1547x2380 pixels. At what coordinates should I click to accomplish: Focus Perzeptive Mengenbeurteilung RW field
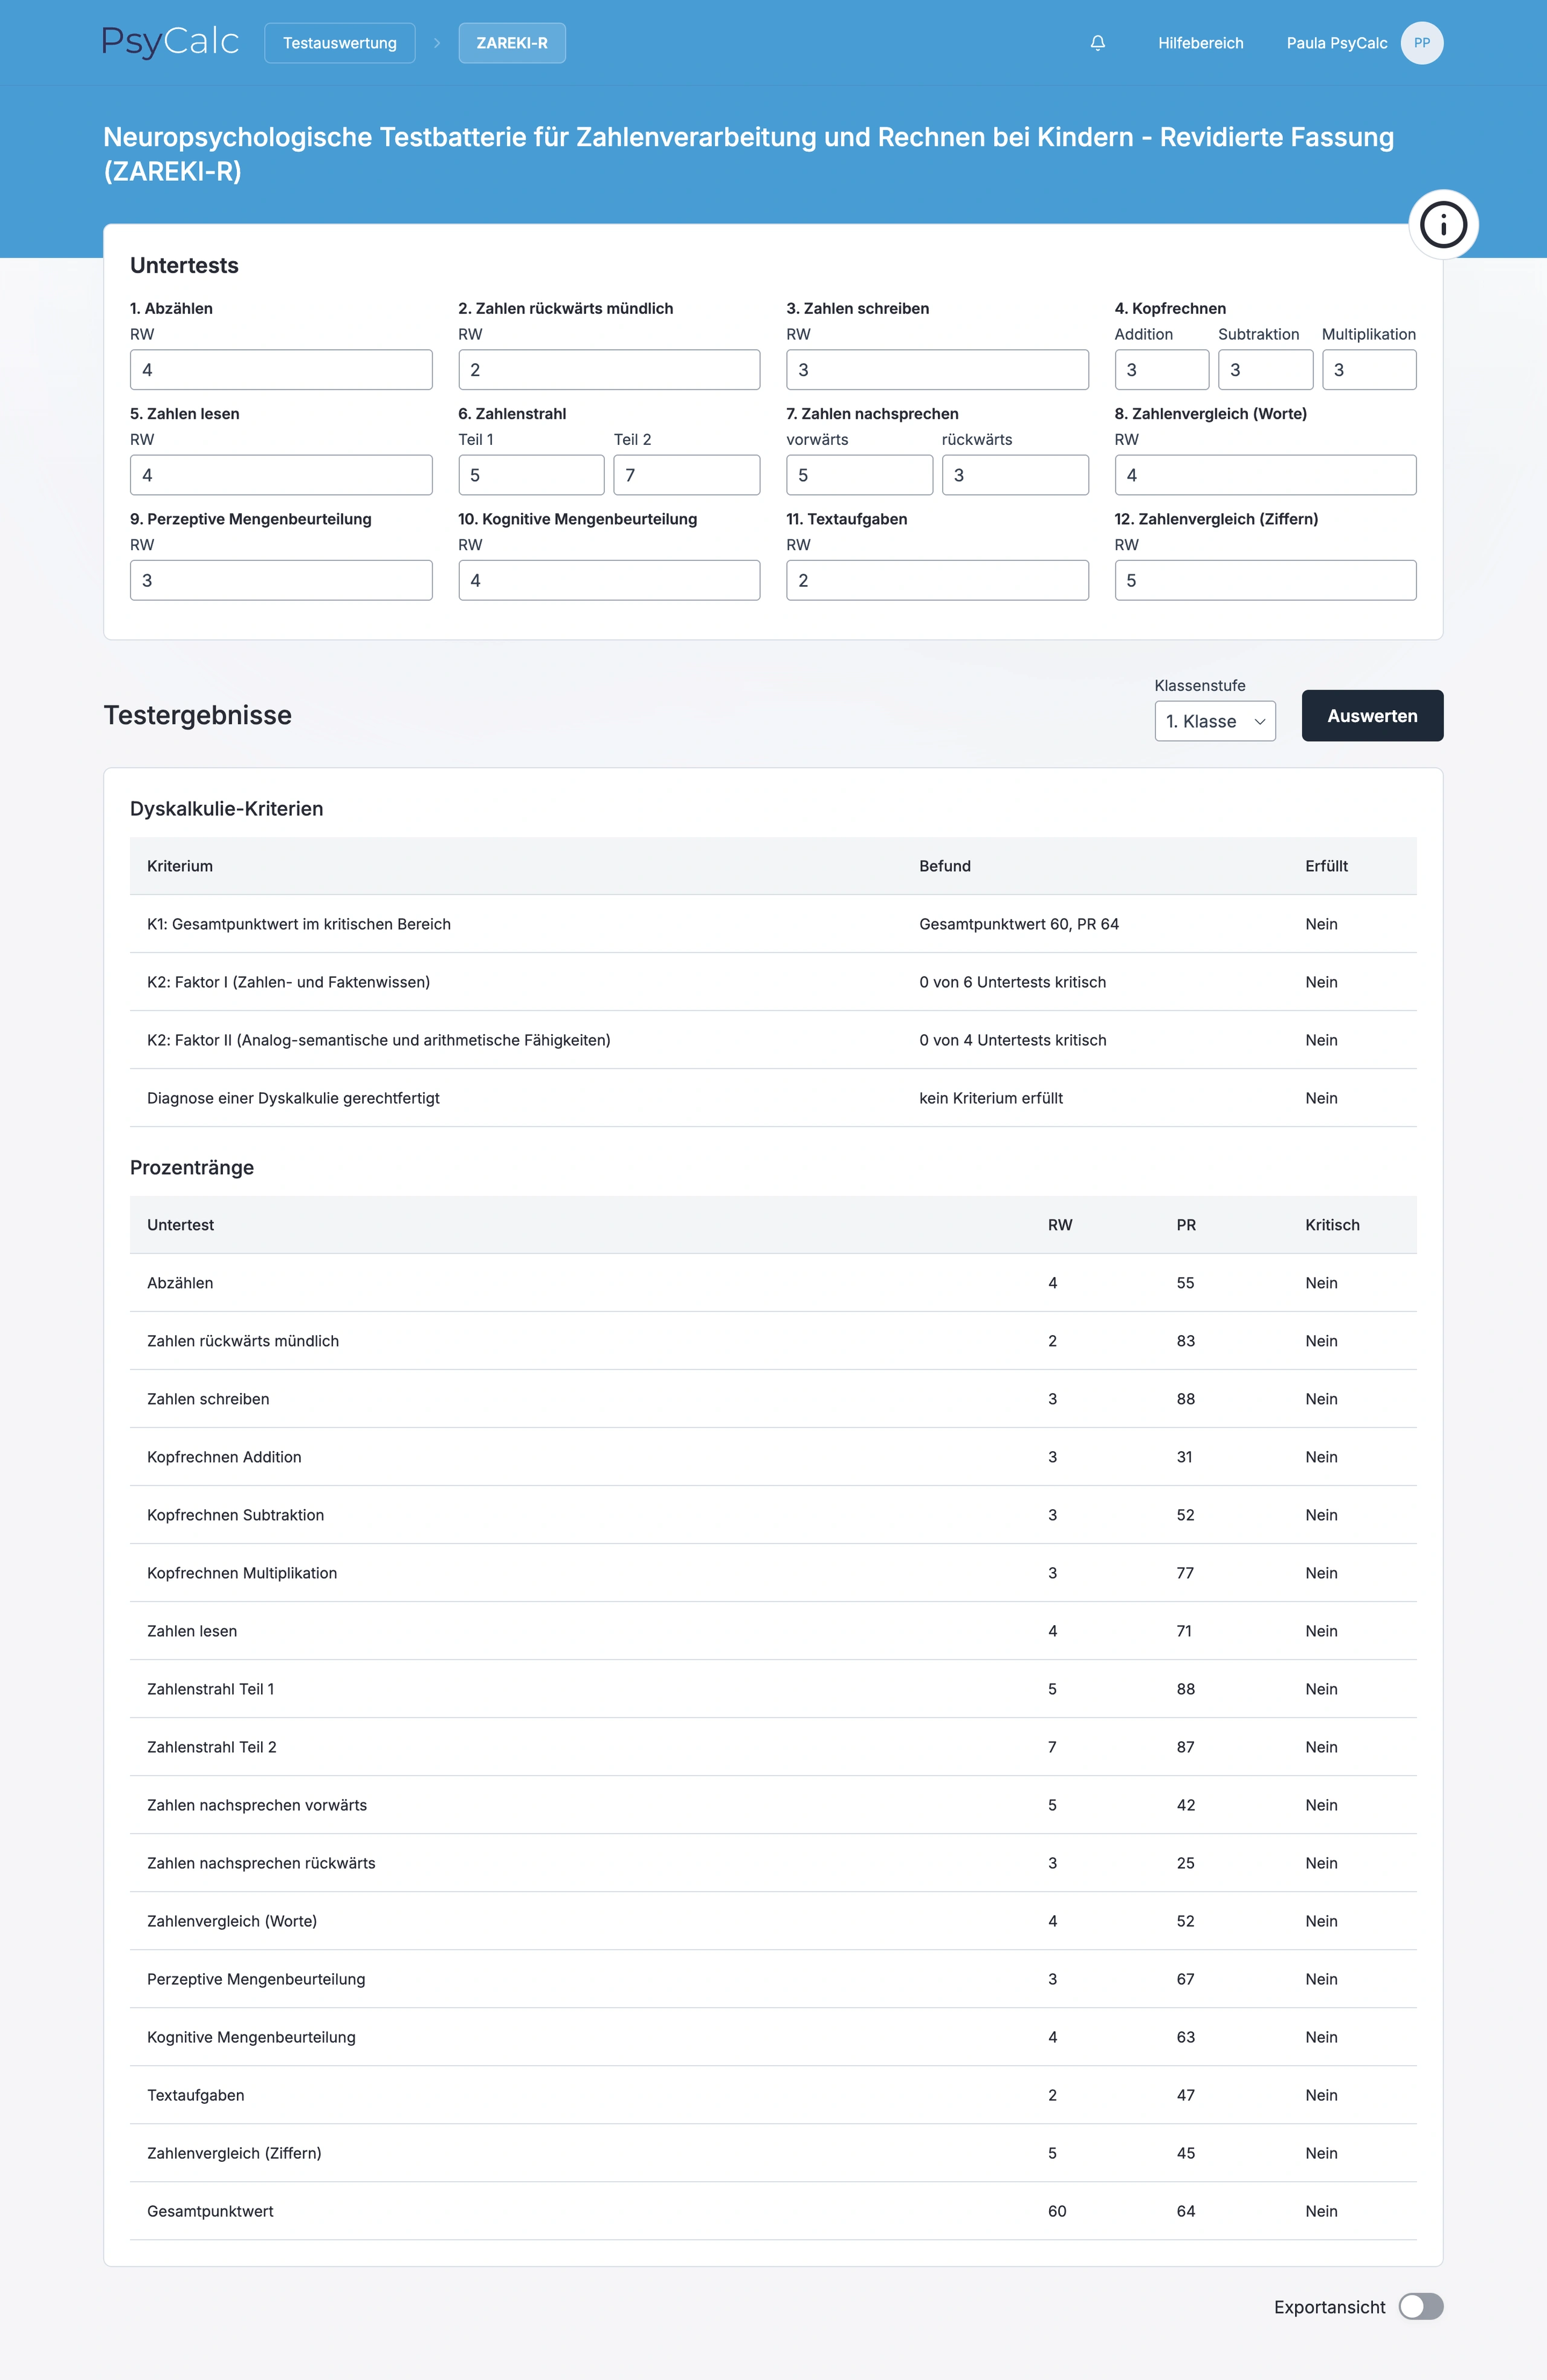click(x=281, y=580)
